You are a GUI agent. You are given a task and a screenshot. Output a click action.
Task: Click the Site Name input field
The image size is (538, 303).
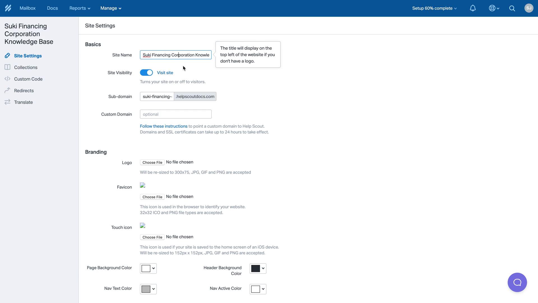[175, 55]
